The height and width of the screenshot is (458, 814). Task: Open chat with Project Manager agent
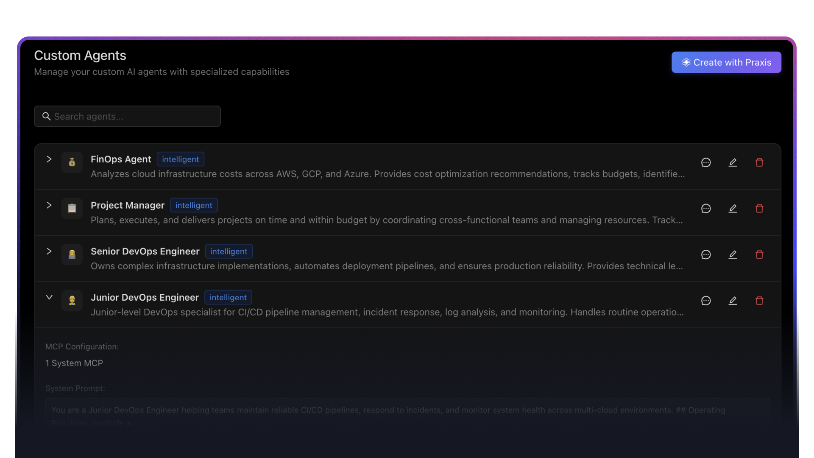[x=706, y=208]
